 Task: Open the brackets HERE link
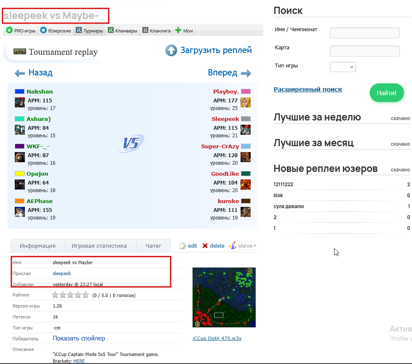79,361
